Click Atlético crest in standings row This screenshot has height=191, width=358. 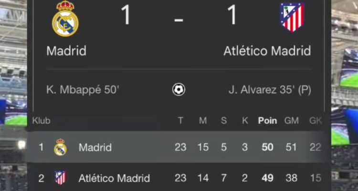[61, 178]
